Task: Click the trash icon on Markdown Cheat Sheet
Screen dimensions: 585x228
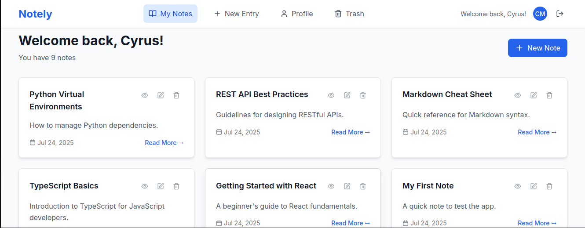Action: [x=549, y=95]
